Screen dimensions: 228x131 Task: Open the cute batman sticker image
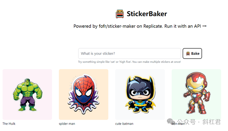(x=140, y=95)
